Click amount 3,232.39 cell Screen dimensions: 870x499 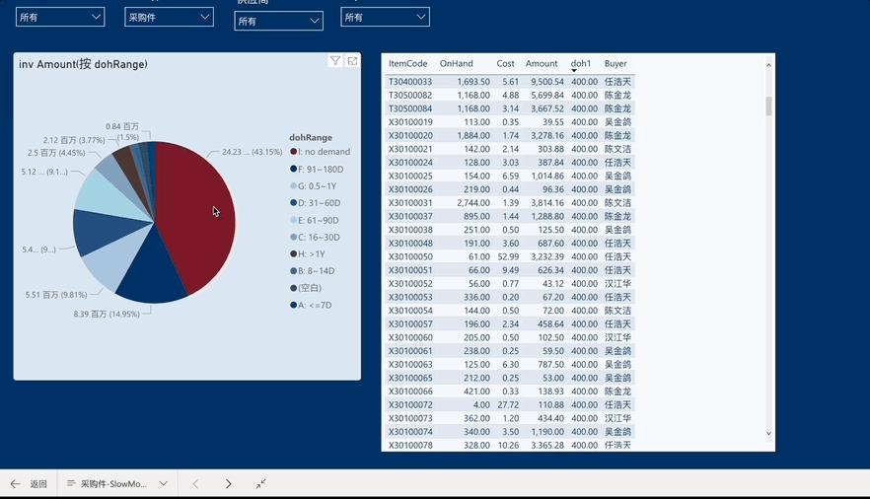pyautogui.click(x=547, y=256)
